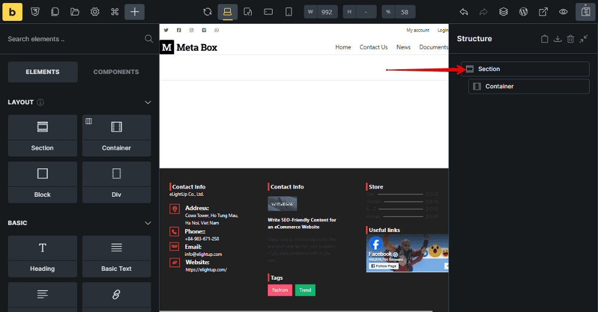Open the settings gear in the top toolbar
The width and height of the screenshot is (598, 312).
[x=94, y=11]
